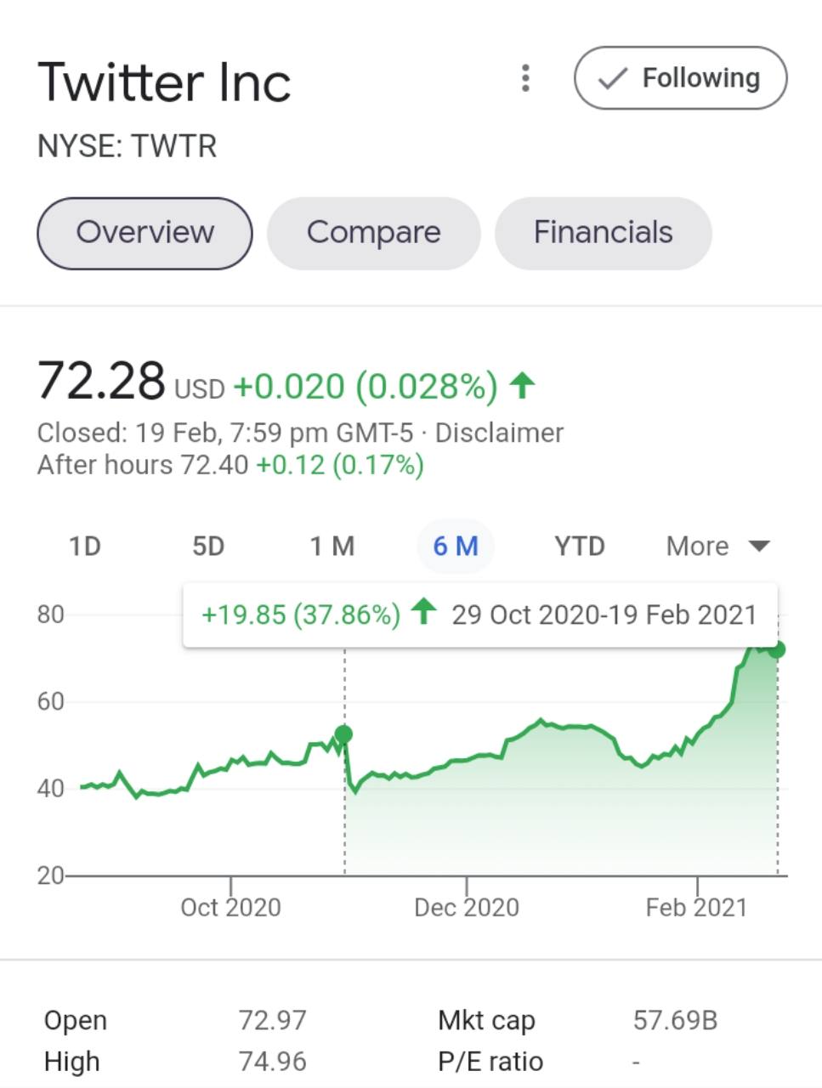
Task: Select the 1D chart range
Action: coord(84,546)
